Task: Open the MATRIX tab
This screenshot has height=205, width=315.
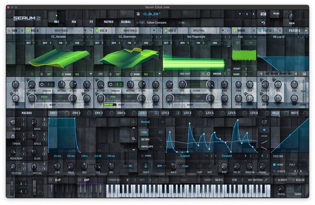Action: [x=109, y=21]
